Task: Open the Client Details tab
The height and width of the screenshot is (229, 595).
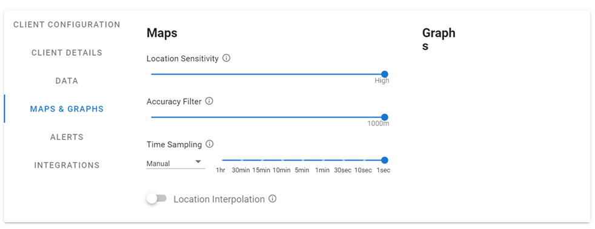Action: (x=67, y=53)
